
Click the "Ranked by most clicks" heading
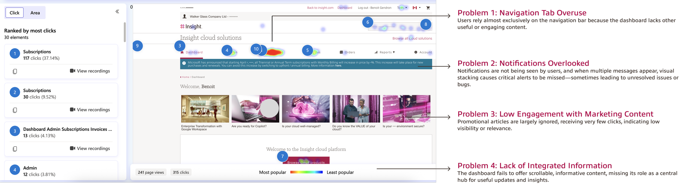pyautogui.click(x=30, y=31)
